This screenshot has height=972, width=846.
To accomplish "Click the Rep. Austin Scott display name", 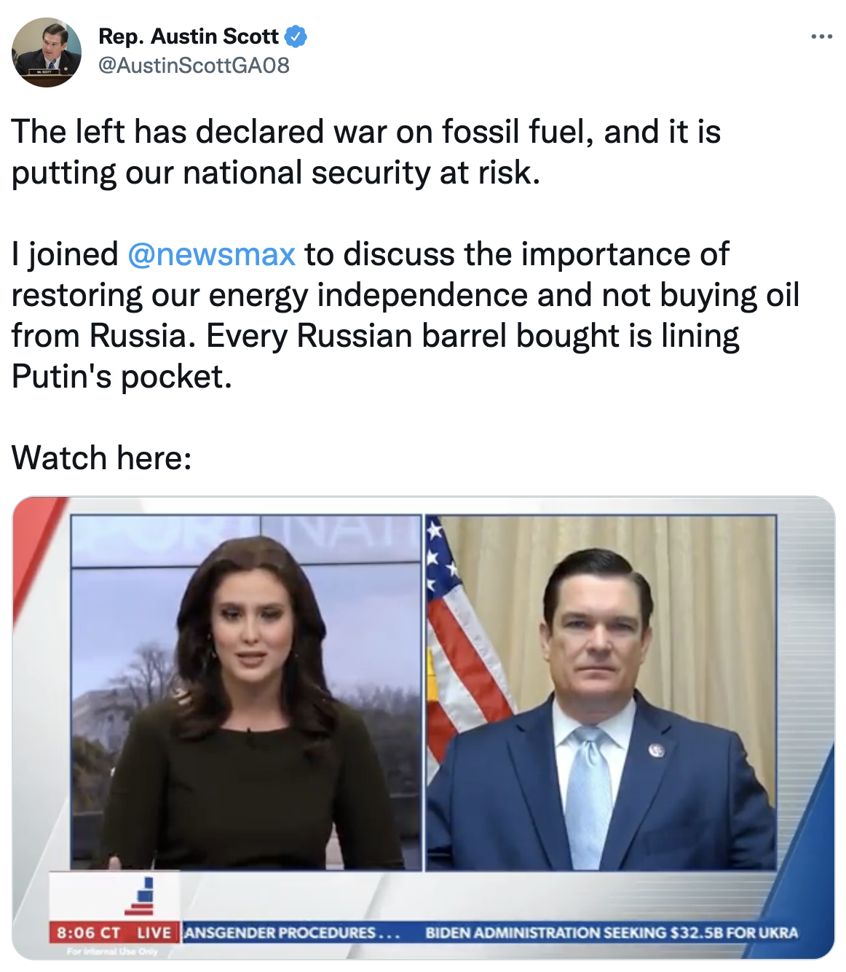I will click(x=188, y=36).
